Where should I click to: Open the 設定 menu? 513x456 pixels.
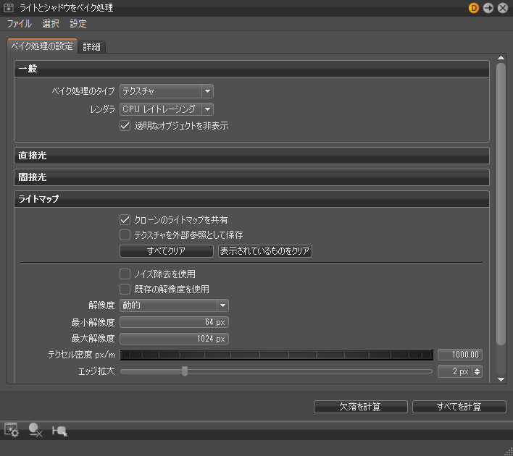pos(78,24)
